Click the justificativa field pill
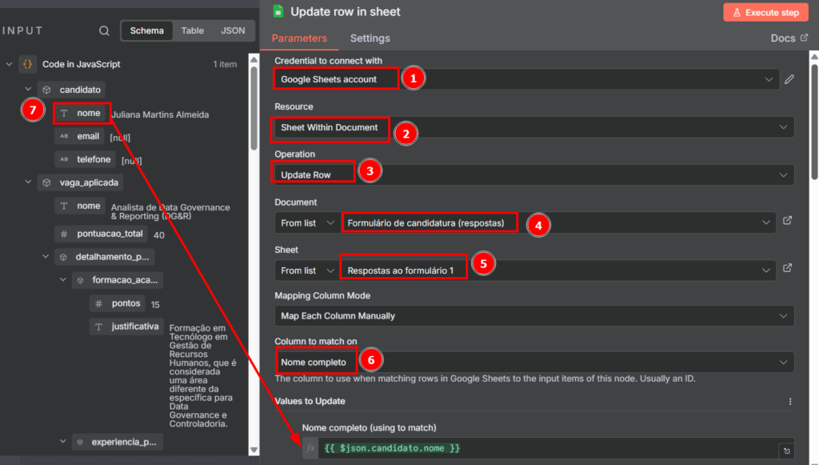This screenshot has width=819, height=465. 127,327
